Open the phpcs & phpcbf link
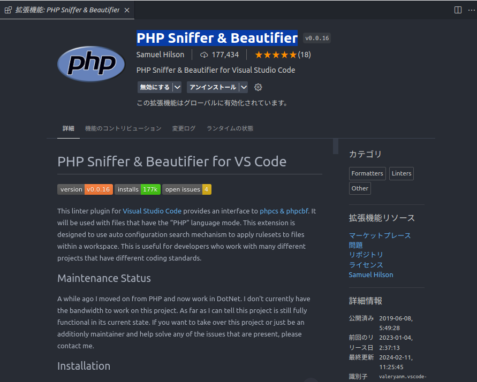The width and height of the screenshot is (477, 382). [284, 211]
